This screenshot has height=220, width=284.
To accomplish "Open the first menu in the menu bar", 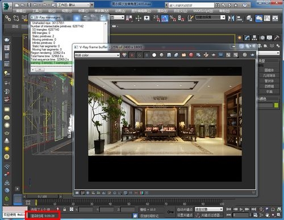I will pos(21,11).
